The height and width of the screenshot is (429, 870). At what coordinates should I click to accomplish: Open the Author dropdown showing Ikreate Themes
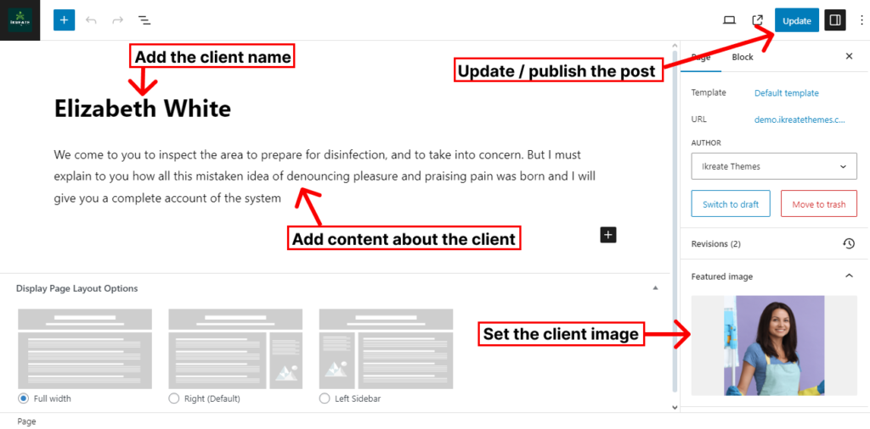tap(774, 166)
